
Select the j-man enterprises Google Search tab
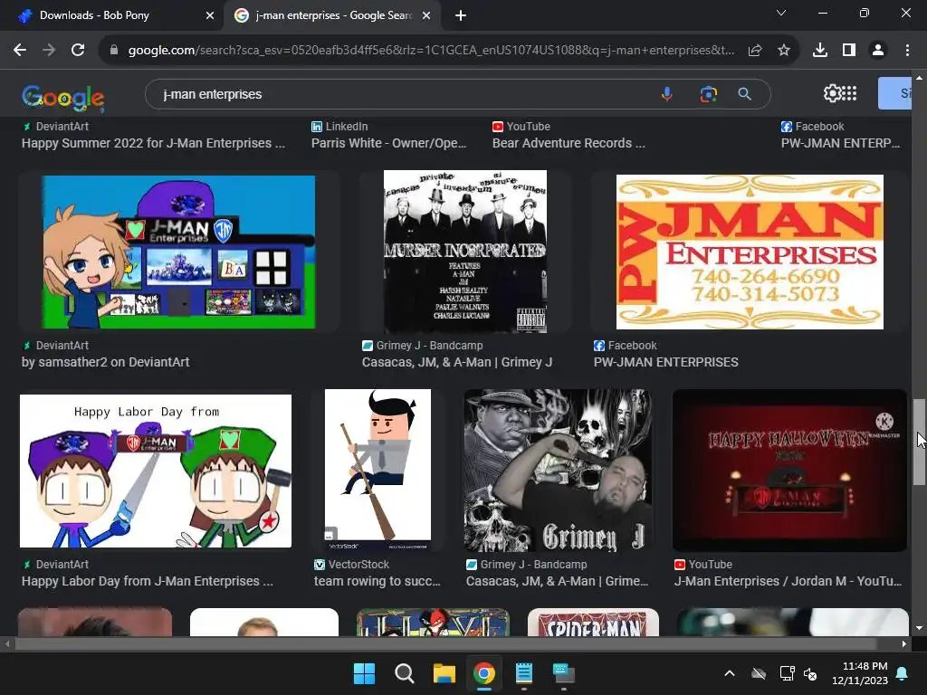tap(333, 15)
